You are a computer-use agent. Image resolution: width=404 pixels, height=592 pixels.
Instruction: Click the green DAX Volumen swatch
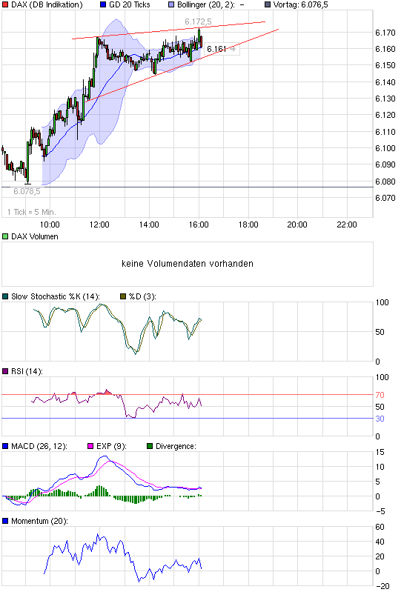(5, 236)
